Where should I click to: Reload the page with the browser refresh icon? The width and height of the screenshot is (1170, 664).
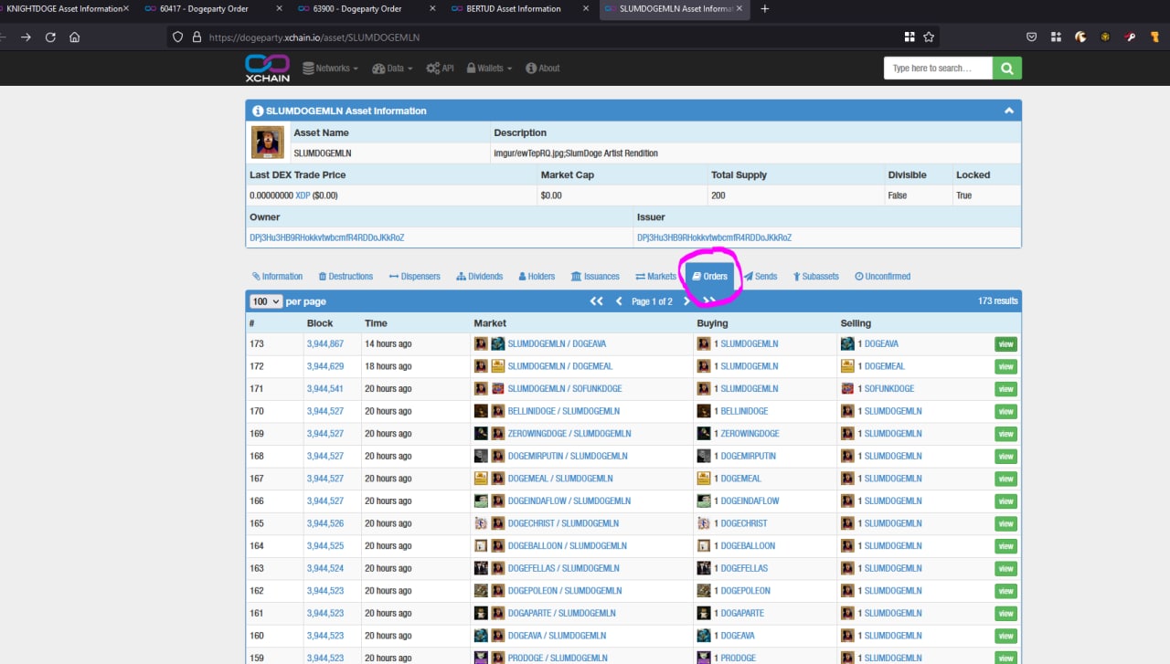point(50,37)
